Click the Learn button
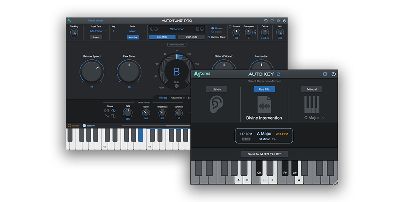 (96, 37)
